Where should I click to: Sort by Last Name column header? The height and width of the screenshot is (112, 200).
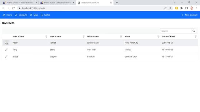pyautogui.click(x=55, y=37)
